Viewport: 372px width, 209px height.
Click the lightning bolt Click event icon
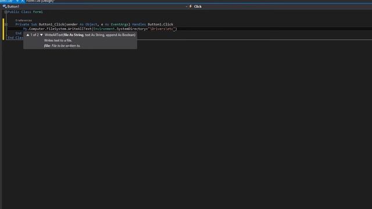click(191, 6)
